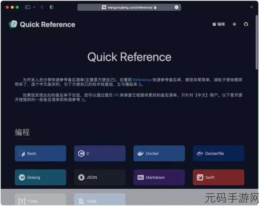Image resolution: width=259 pixels, height=206 pixels.
Task: Open the Swift reference card
Action: coord(218,177)
